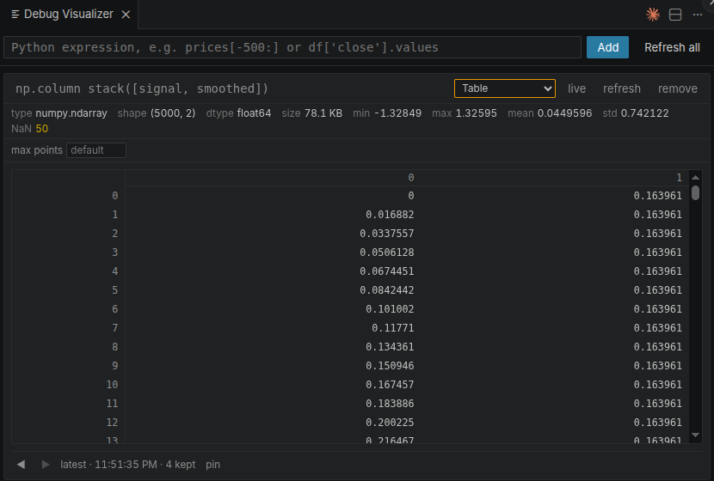This screenshot has height=481, width=714.
Task: Click the std value 0.742122
Action: (x=645, y=113)
